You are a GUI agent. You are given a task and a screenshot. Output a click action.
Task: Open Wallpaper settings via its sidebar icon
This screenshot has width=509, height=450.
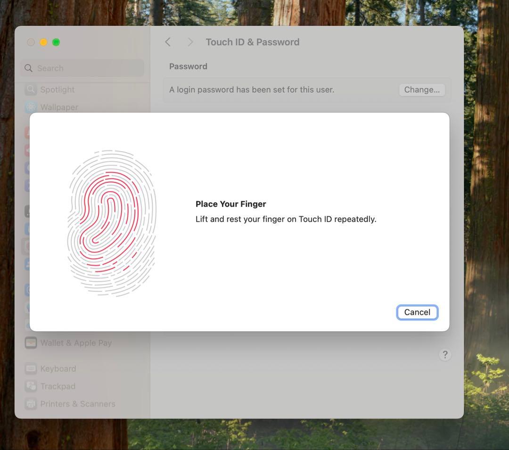tap(31, 107)
